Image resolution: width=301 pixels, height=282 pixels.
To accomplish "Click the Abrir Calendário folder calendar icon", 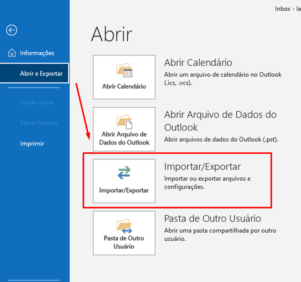I will point(124,70).
